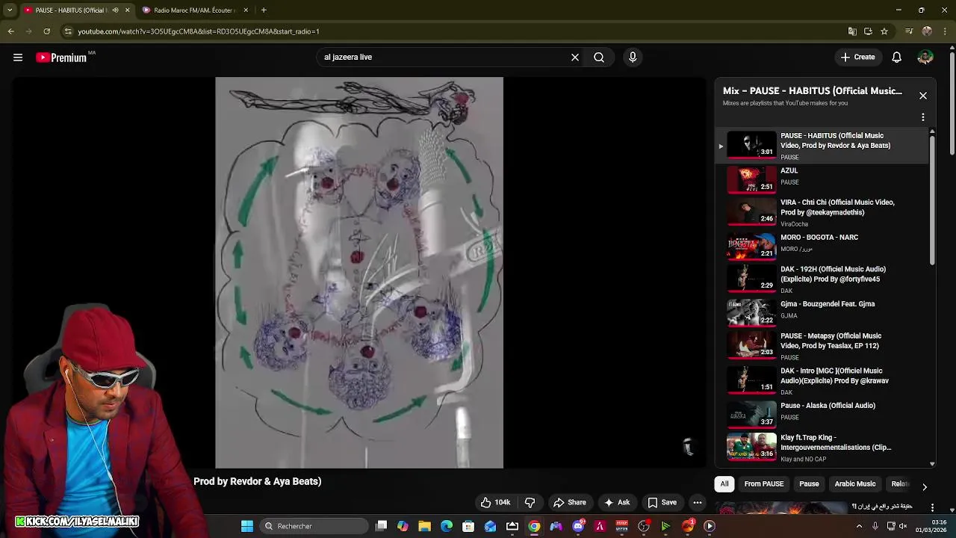Open Chrome's three-dot menu

click(945, 31)
